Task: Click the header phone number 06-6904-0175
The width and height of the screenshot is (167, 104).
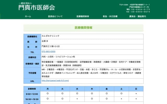Action: click(141, 9)
